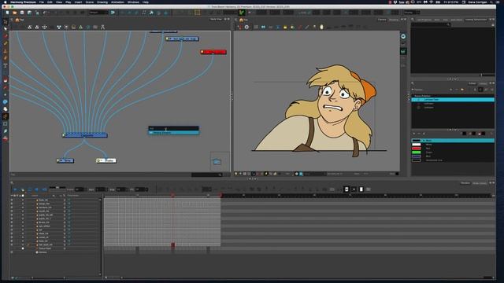Click the folder navigator thumbnail in Node View

coord(217,161)
